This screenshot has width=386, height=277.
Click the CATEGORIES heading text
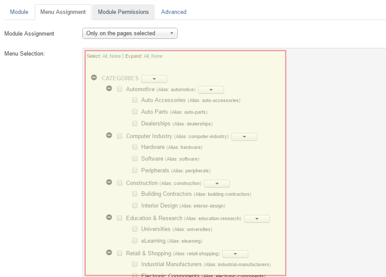click(x=120, y=78)
